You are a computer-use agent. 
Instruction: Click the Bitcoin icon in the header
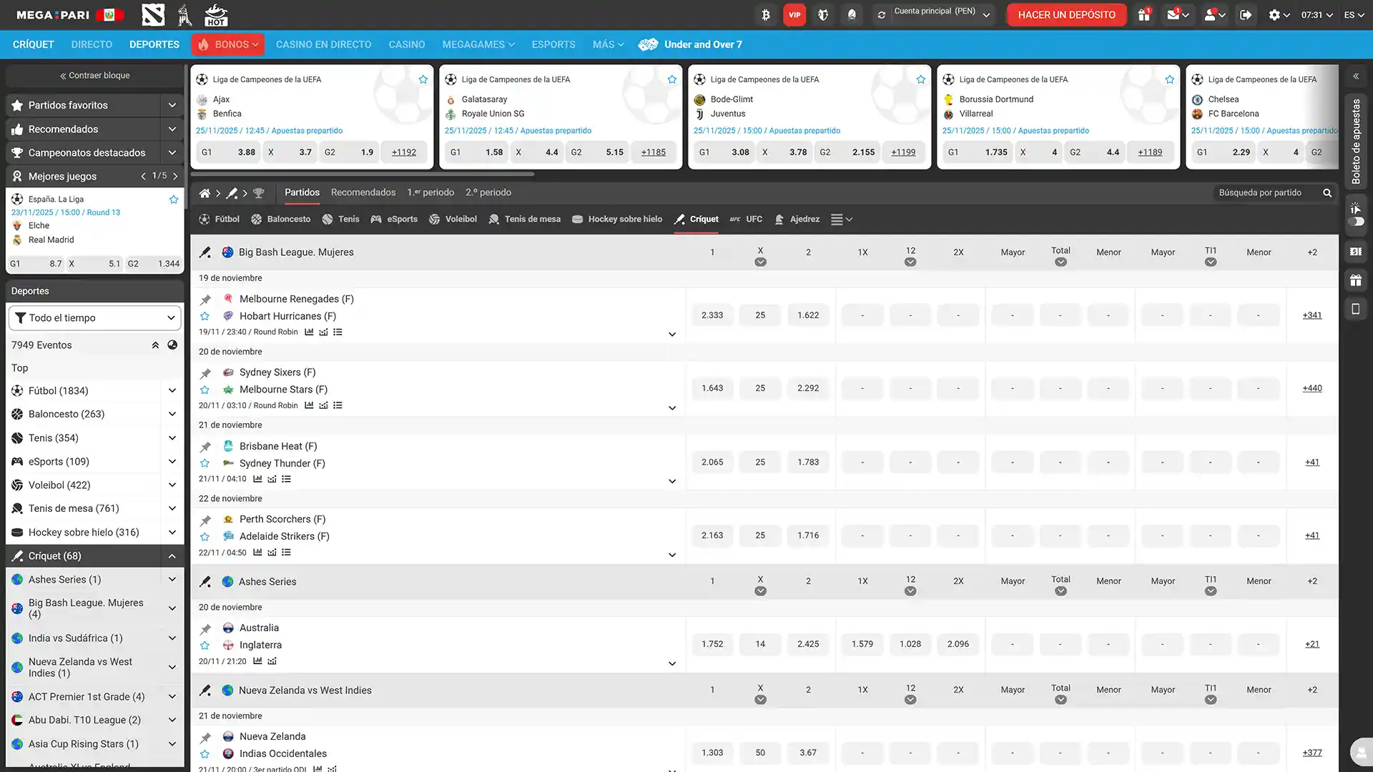click(765, 14)
